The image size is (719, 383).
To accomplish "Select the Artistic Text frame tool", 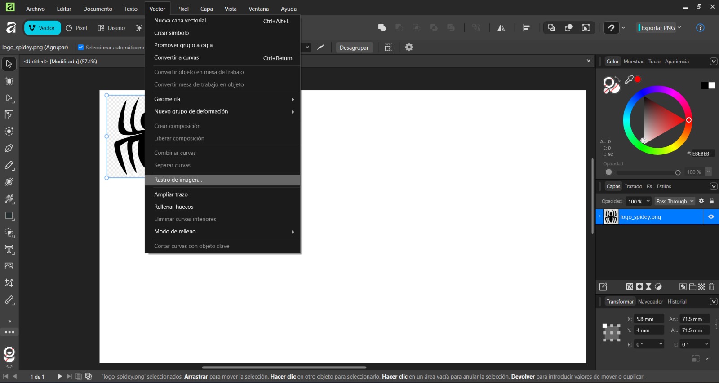I will click(9, 249).
